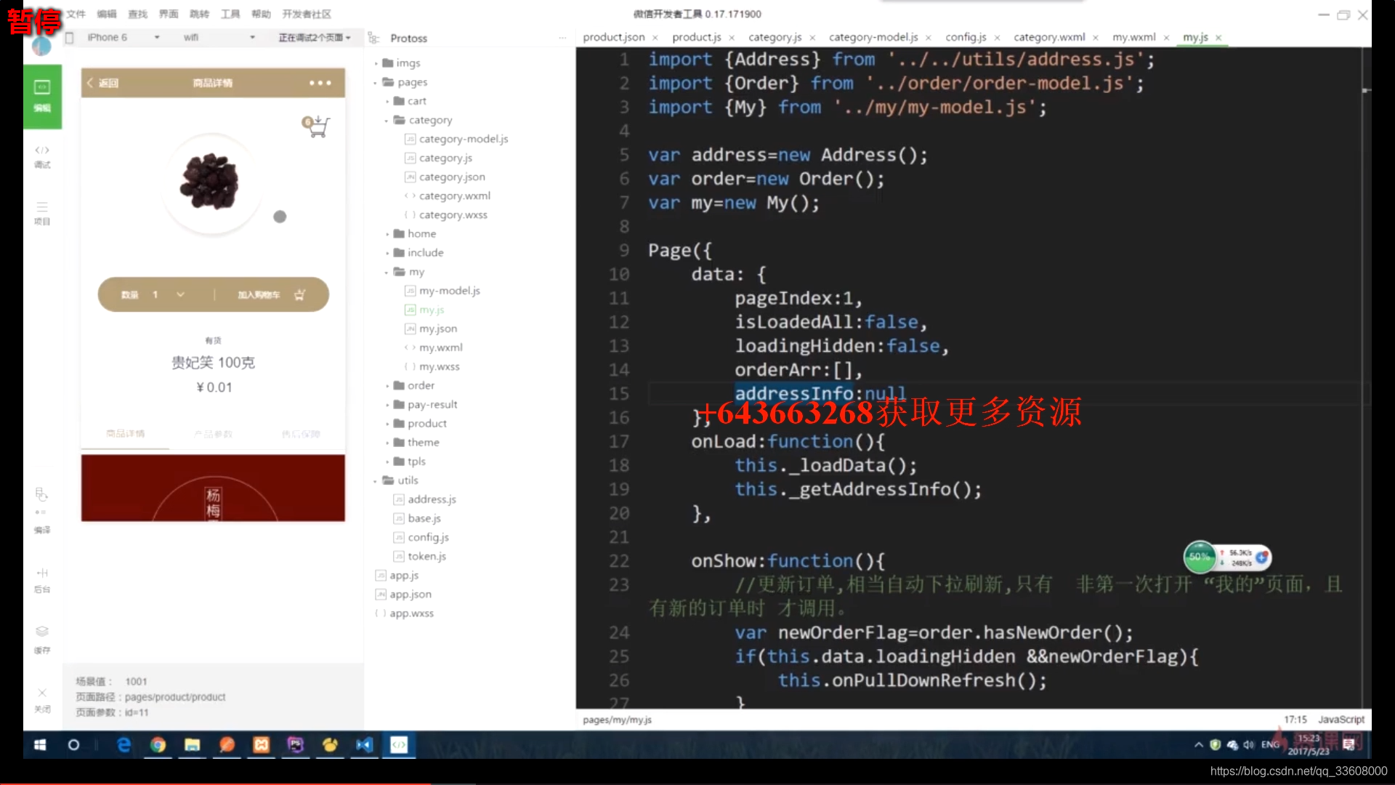Click 产品参数 tab on product page

[x=213, y=433]
